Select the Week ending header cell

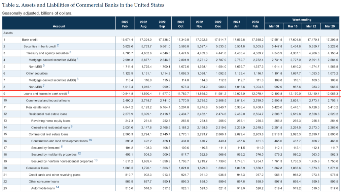(302, 20)
